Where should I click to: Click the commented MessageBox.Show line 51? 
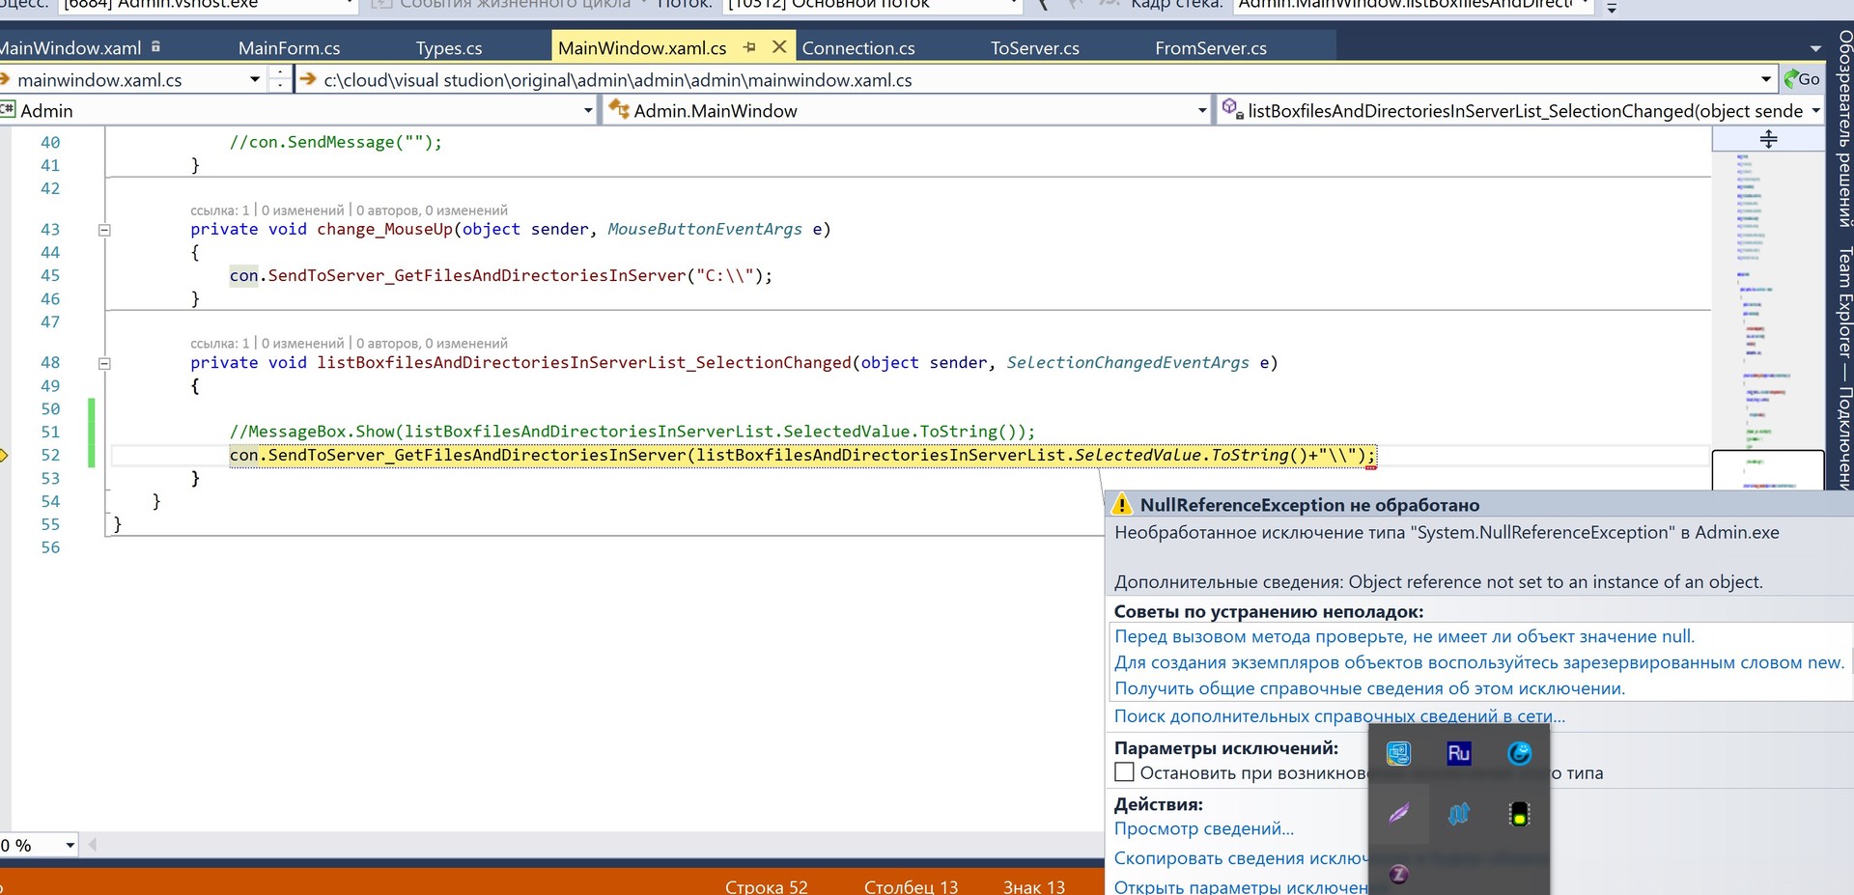click(632, 432)
